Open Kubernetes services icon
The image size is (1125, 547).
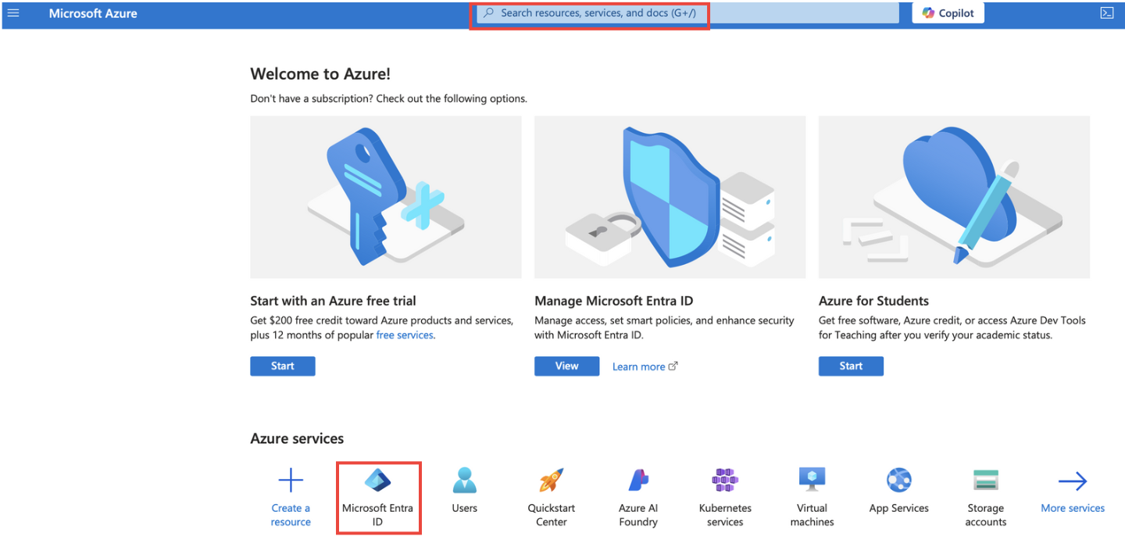point(724,480)
